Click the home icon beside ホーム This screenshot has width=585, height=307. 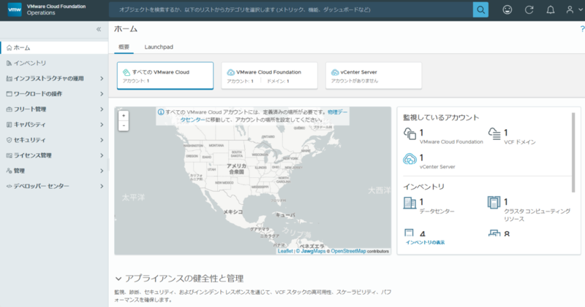[x=9, y=47]
